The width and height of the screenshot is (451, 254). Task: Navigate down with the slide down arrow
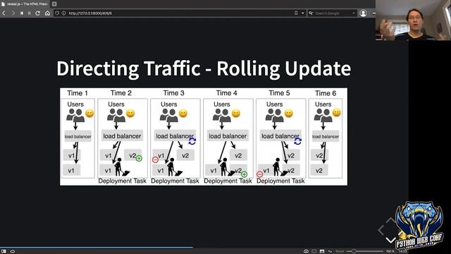pos(390,240)
